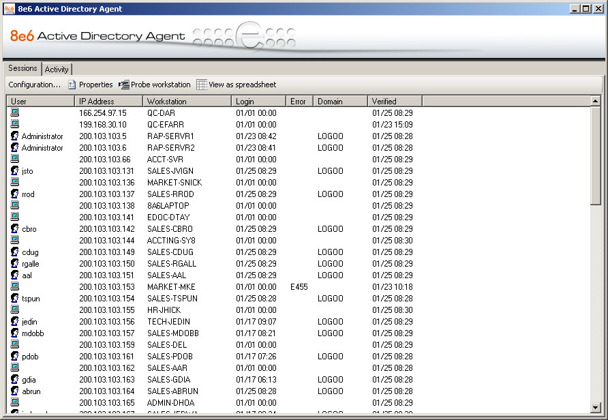Click the user icon beside aal

pyautogui.click(x=15, y=275)
